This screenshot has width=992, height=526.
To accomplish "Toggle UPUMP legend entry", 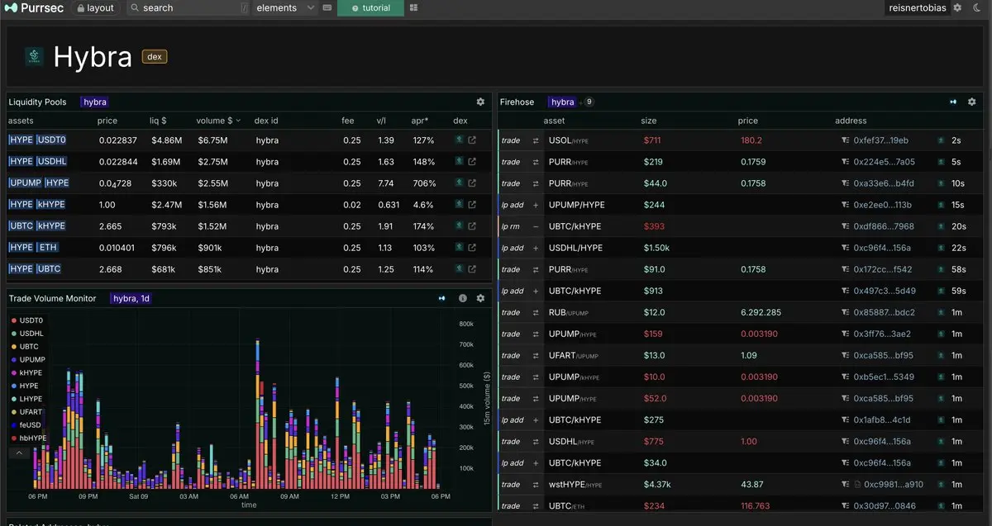I will pyautogui.click(x=28, y=360).
